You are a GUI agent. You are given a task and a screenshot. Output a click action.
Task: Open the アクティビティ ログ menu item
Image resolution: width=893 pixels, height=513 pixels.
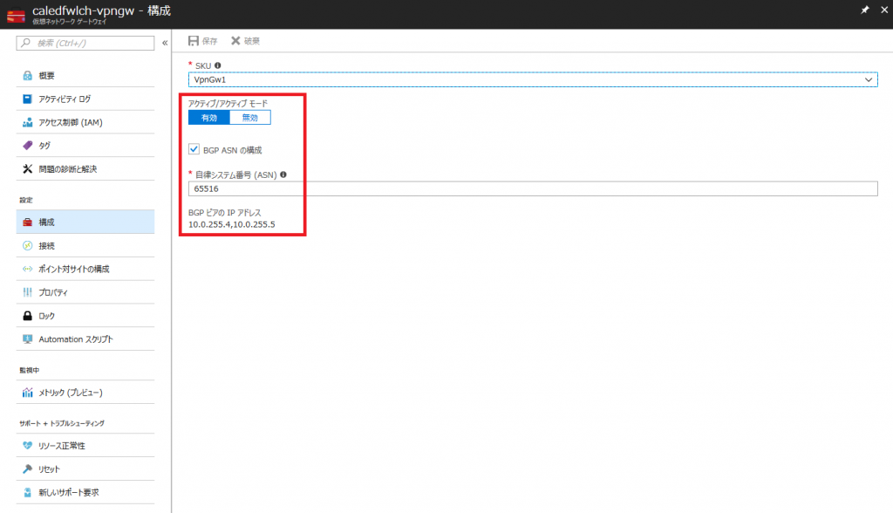pyautogui.click(x=85, y=99)
